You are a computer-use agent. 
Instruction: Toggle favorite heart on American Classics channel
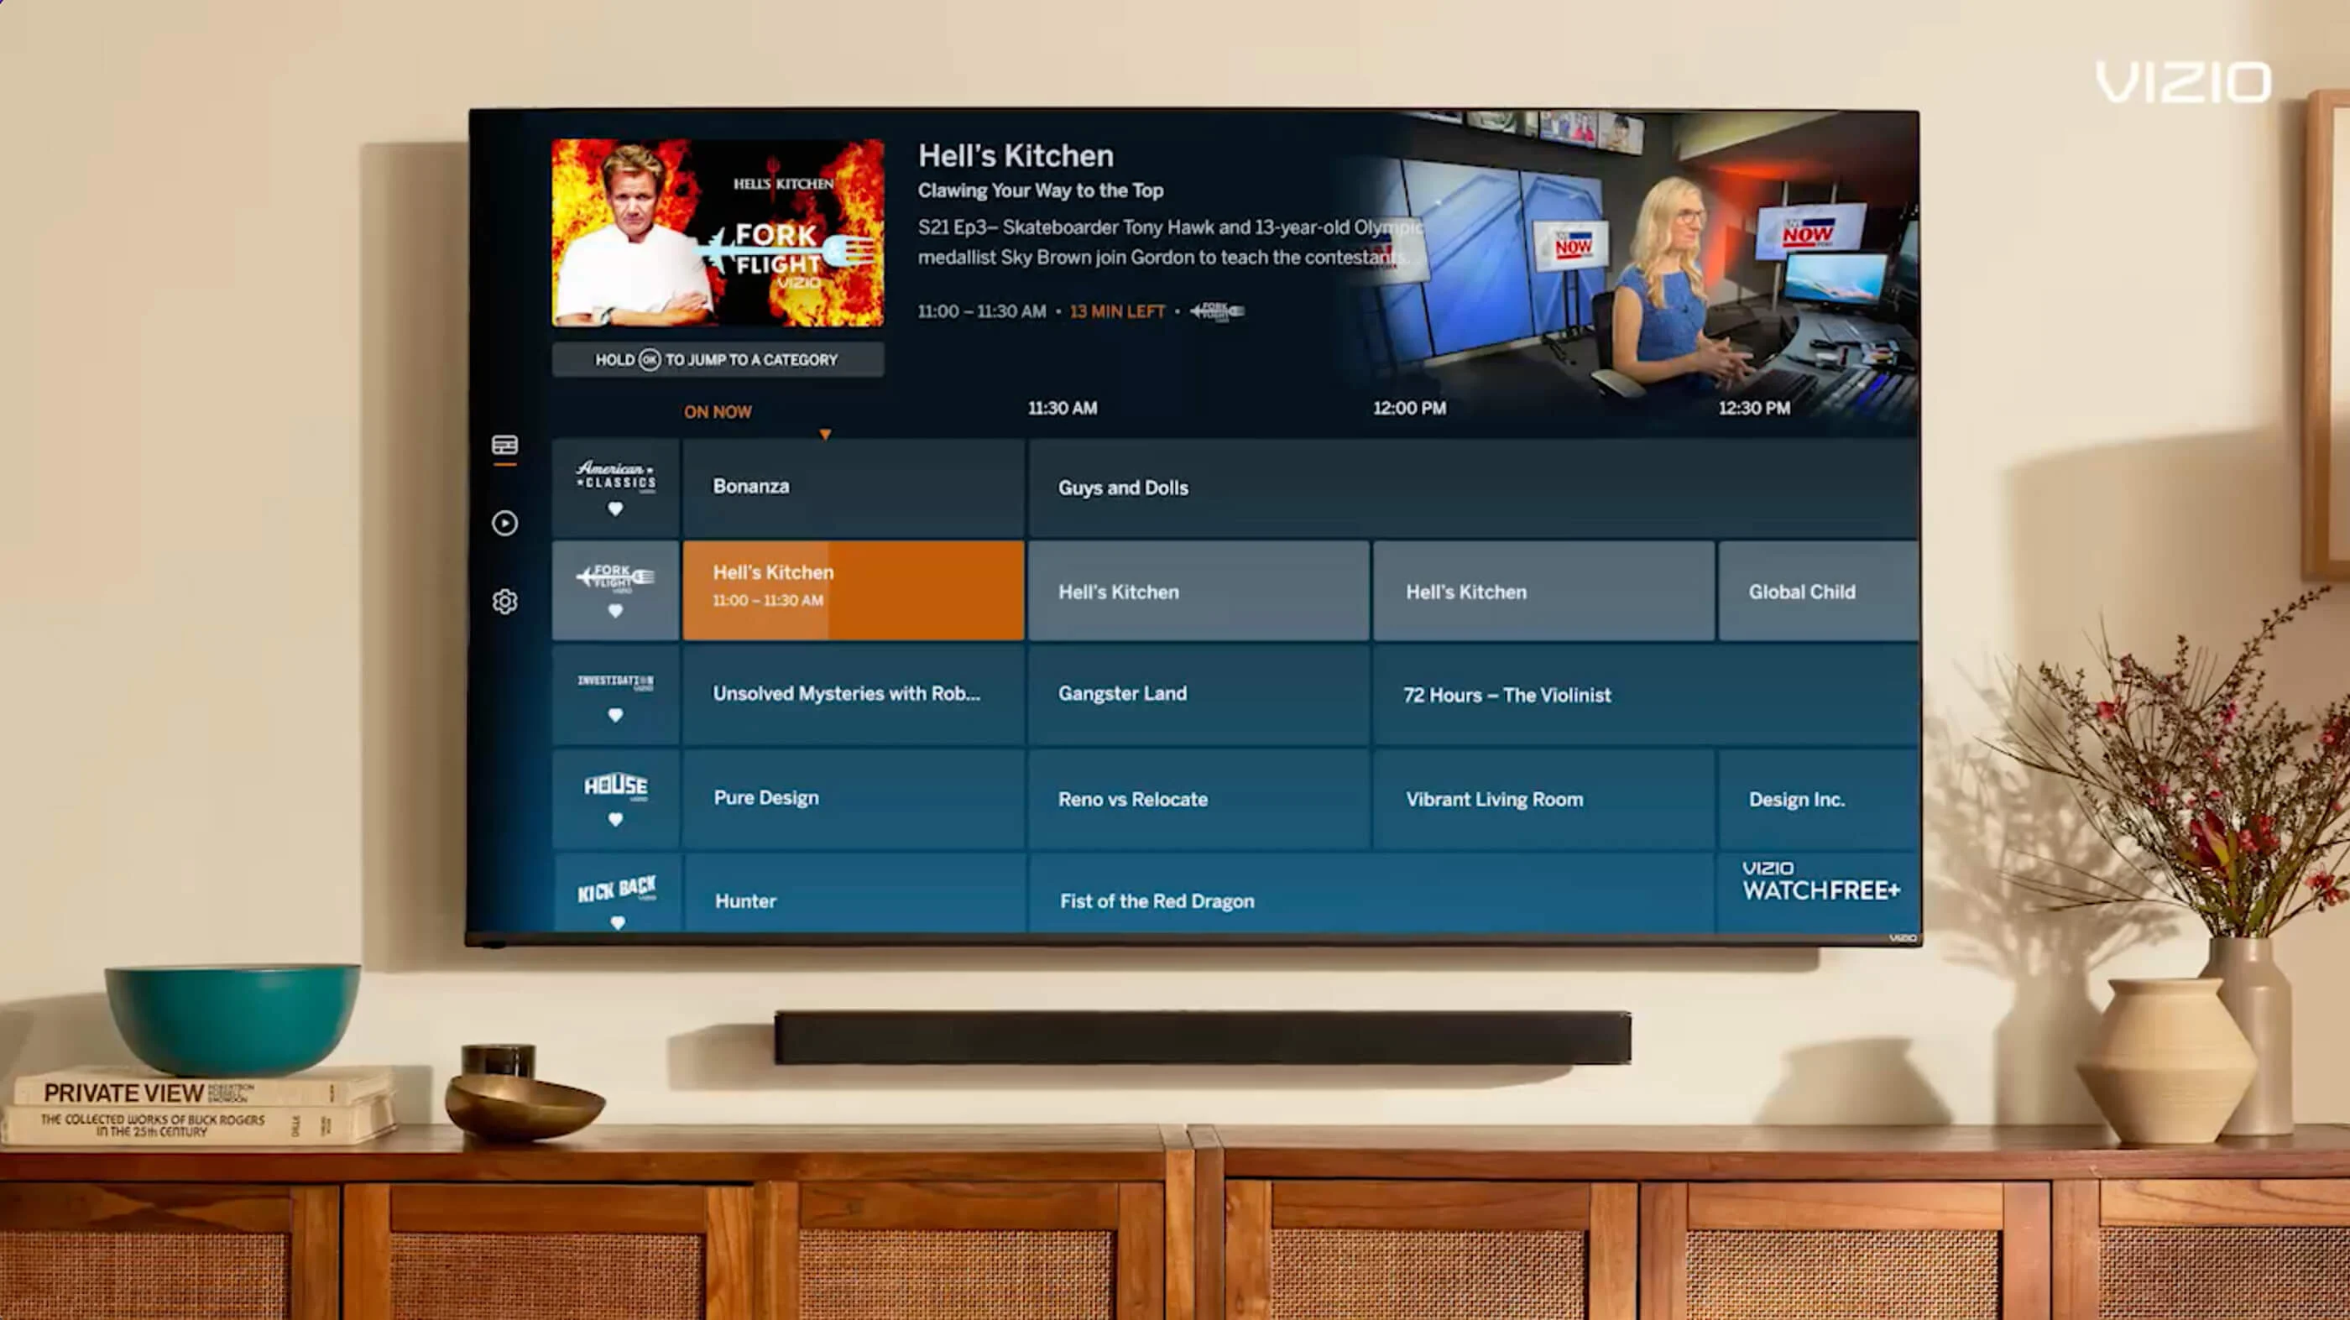pyautogui.click(x=615, y=509)
